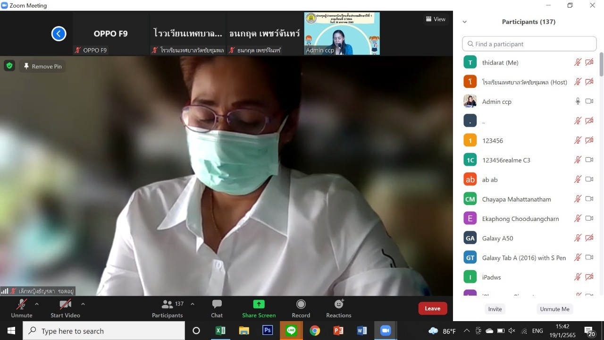Open the Chat panel icon

click(217, 305)
